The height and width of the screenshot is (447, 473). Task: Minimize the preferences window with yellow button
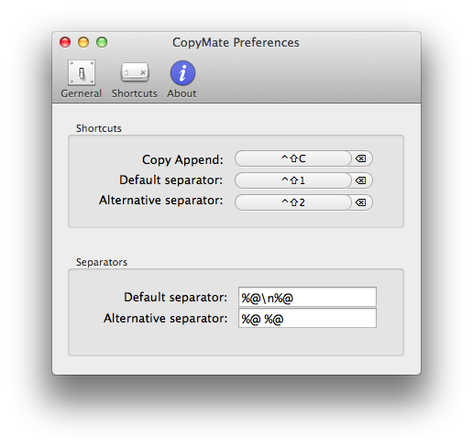pos(83,42)
